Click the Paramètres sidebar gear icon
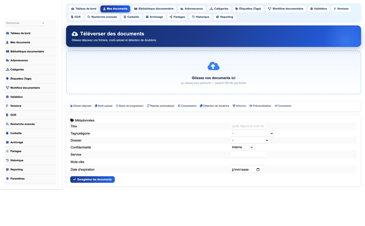 8,179
